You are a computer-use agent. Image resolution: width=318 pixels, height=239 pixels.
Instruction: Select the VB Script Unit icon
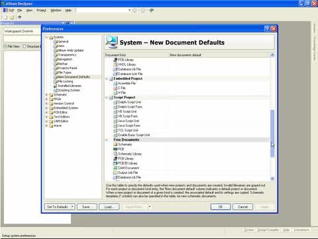(115, 112)
